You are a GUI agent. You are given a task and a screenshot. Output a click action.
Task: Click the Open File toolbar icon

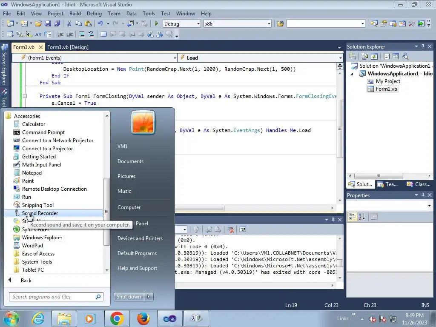tap(38, 24)
